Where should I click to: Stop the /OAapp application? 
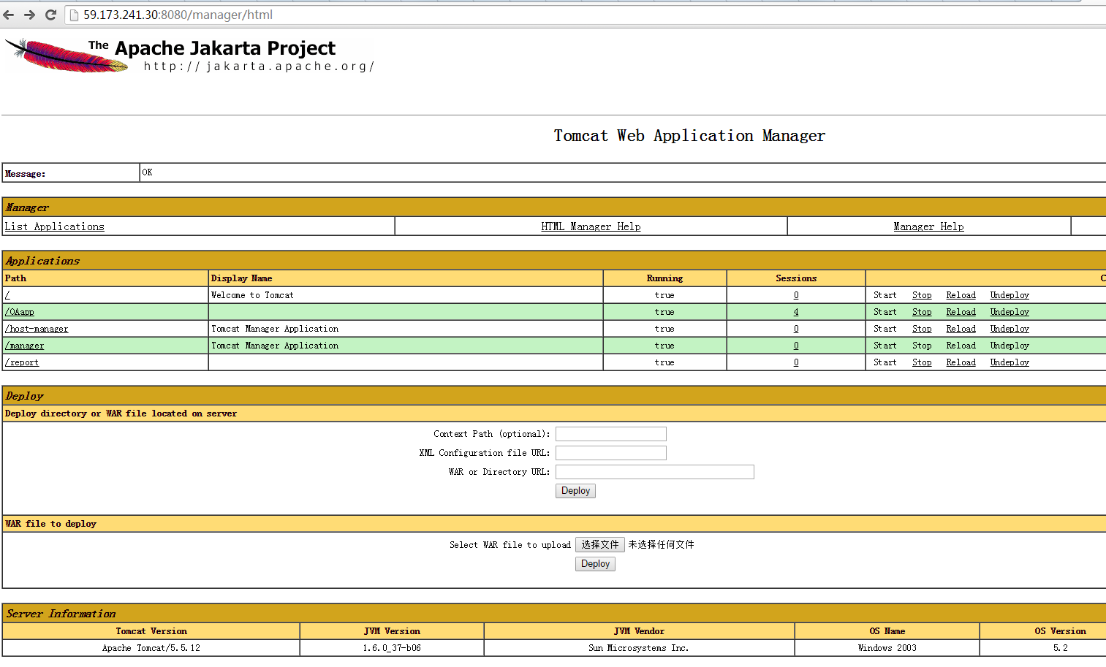click(x=922, y=312)
